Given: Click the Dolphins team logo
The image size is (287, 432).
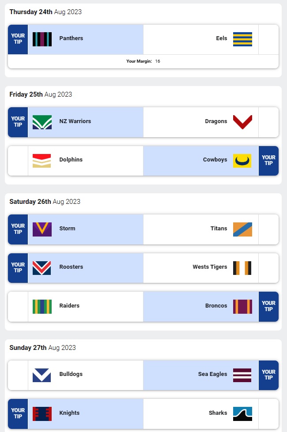Looking at the screenshot, I should coord(42,161).
